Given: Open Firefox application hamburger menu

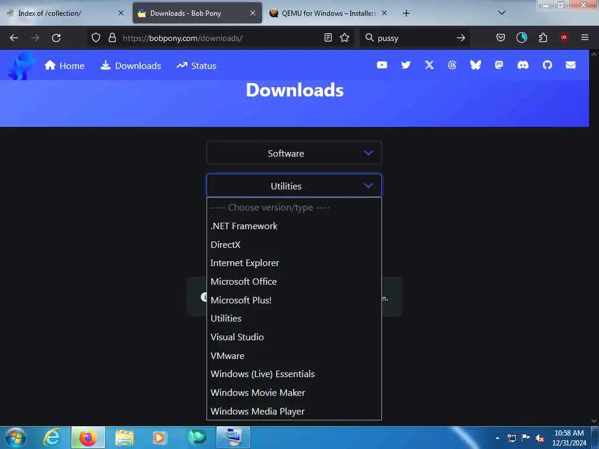Looking at the screenshot, I should pos(585,37).
